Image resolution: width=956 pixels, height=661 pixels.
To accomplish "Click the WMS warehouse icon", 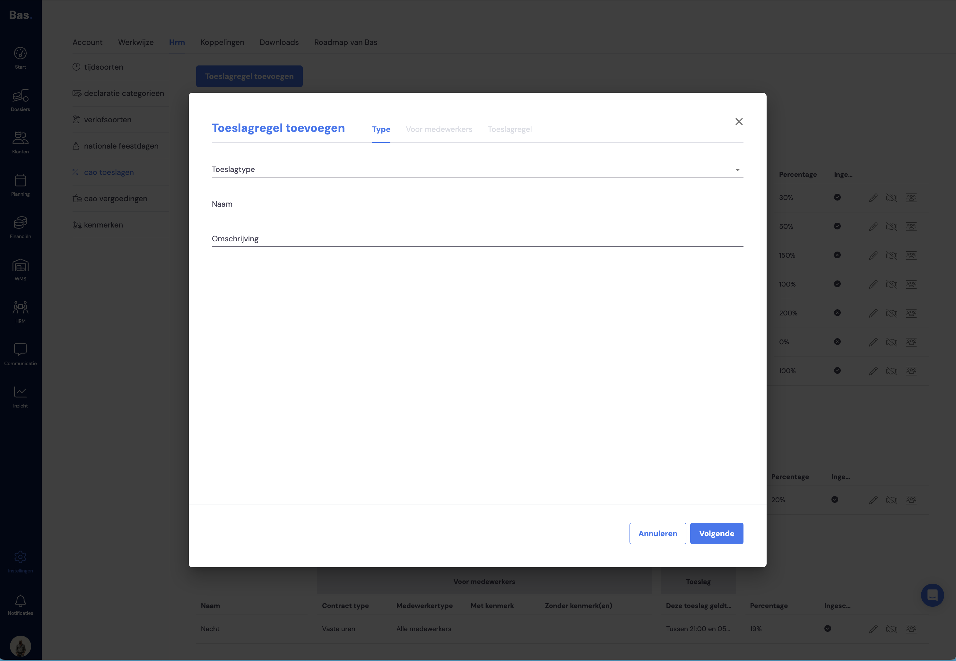I will [x=20, y=265].
